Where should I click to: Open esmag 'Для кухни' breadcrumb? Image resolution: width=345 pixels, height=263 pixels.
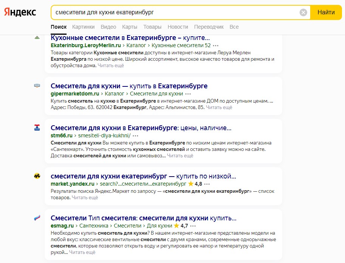[160, 226]
